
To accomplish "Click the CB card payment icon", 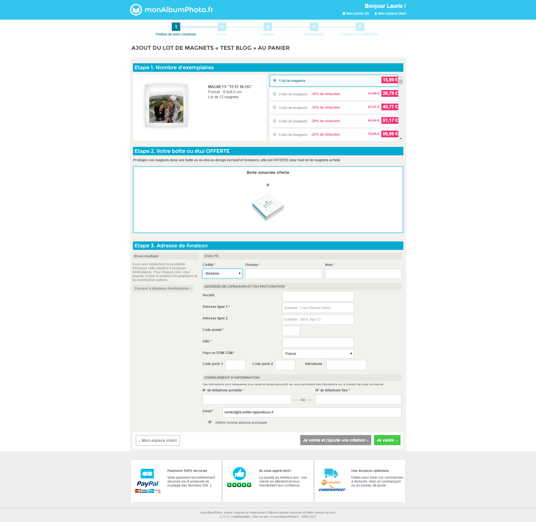I will click(147, 474).
